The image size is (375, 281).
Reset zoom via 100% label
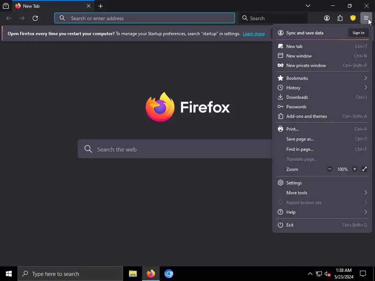[342, 169]
